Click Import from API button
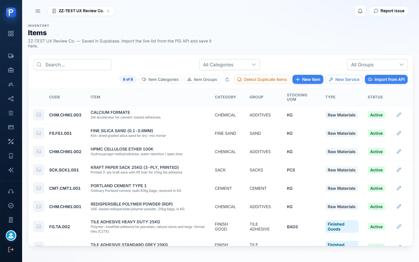The height and width of the screenshot is (262, 419). point(386,79)
